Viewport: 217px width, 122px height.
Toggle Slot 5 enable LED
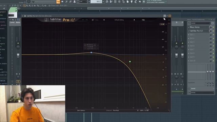(x=214, y=42)
